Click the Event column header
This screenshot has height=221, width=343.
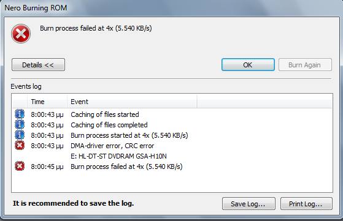click(132, 102)
